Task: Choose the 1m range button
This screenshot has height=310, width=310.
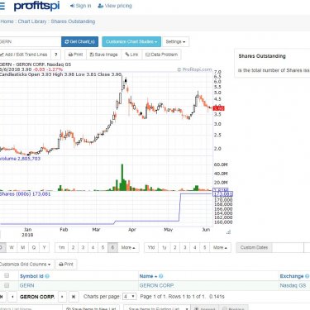Action: pyautogui.click(x=62, y=247)
